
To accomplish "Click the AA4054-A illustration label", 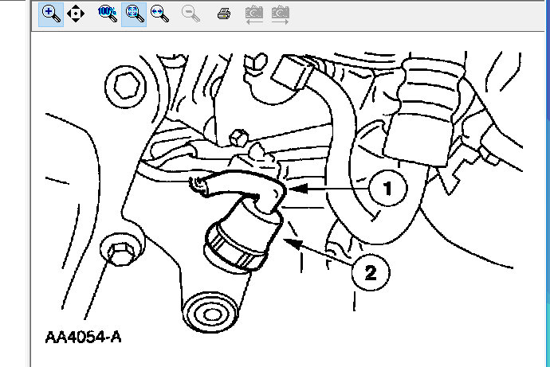I will [83, 338].
